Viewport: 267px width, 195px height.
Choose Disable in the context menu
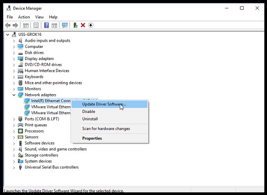tap(109, 112)
